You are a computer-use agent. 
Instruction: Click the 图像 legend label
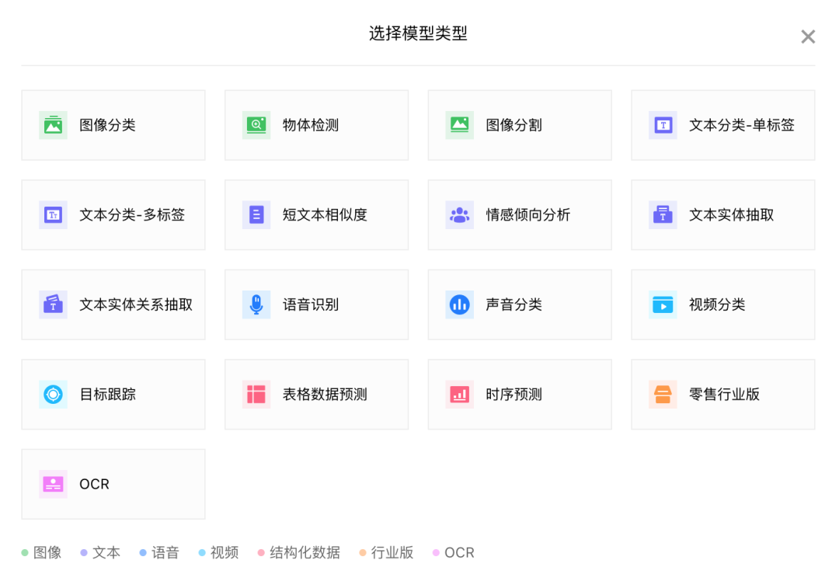click(47, 552)
